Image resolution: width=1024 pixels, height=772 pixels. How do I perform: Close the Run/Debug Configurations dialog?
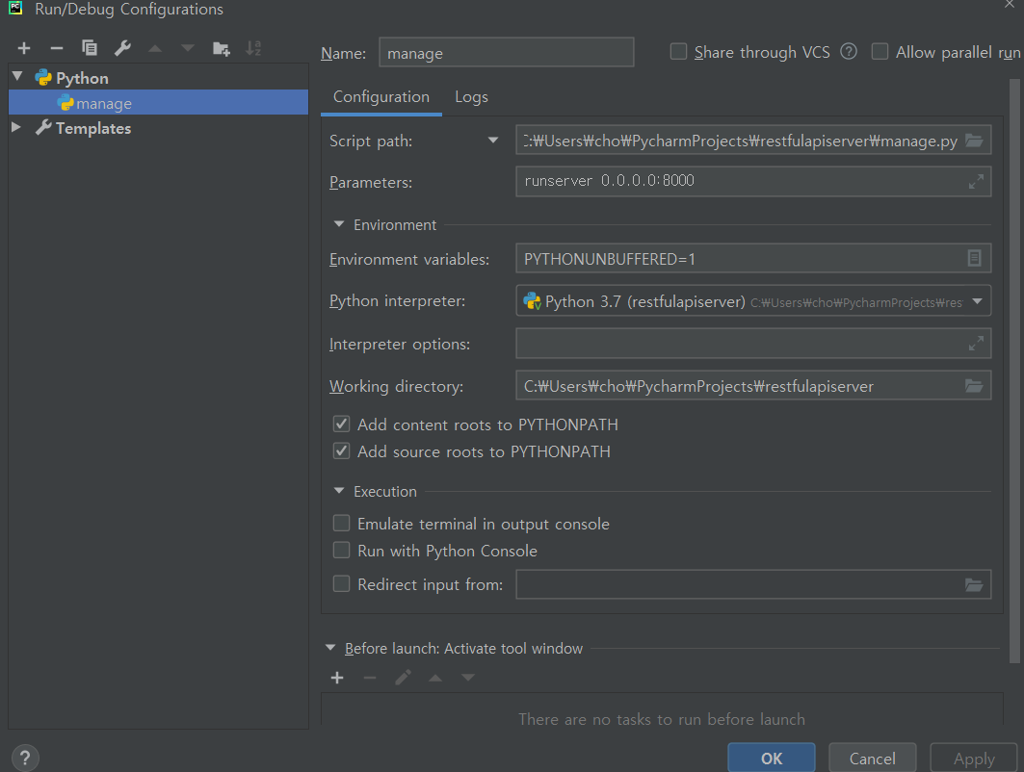[1010, 5]
